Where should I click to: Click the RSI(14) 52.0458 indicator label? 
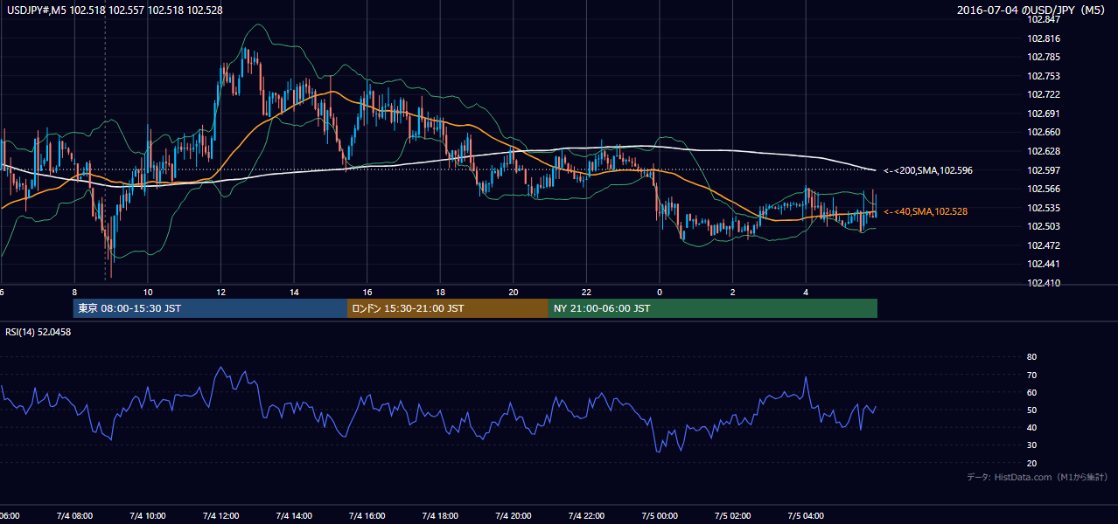38,332
